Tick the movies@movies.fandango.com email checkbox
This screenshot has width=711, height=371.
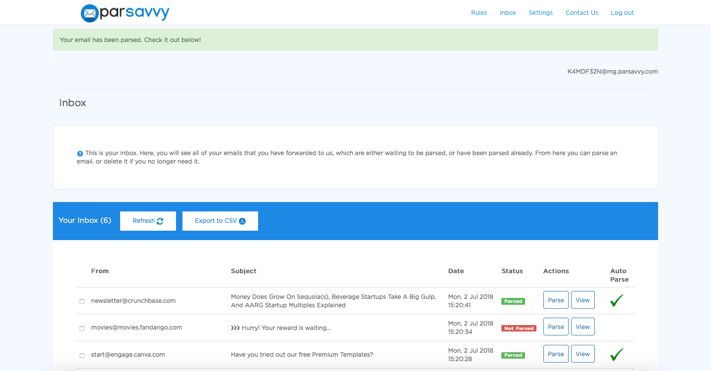pos(82,328)
